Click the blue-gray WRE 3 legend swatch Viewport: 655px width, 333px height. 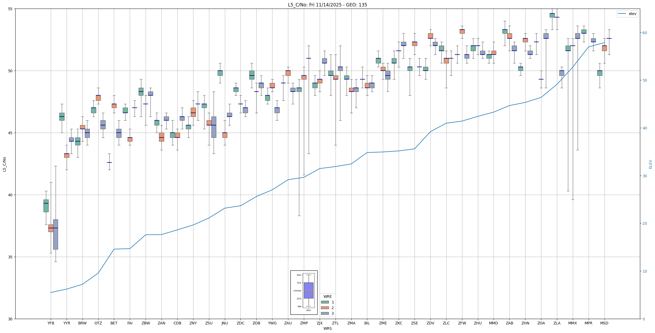click(325, 313)
